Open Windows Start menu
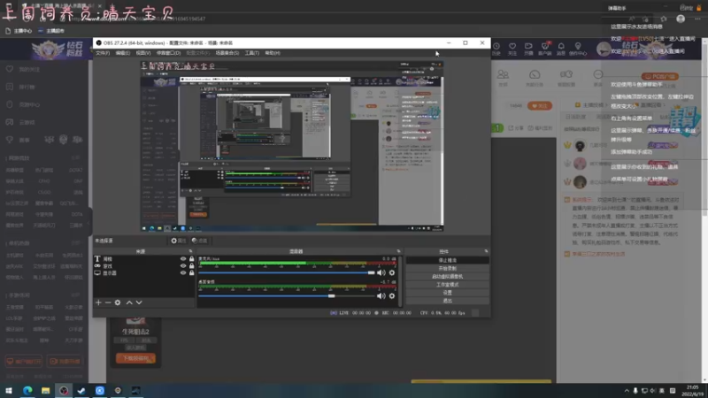 [9, 390]
